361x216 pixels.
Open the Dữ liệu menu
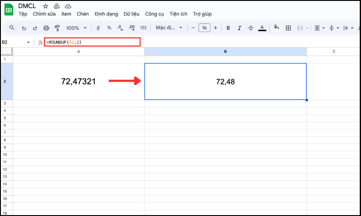pos(131,14)
